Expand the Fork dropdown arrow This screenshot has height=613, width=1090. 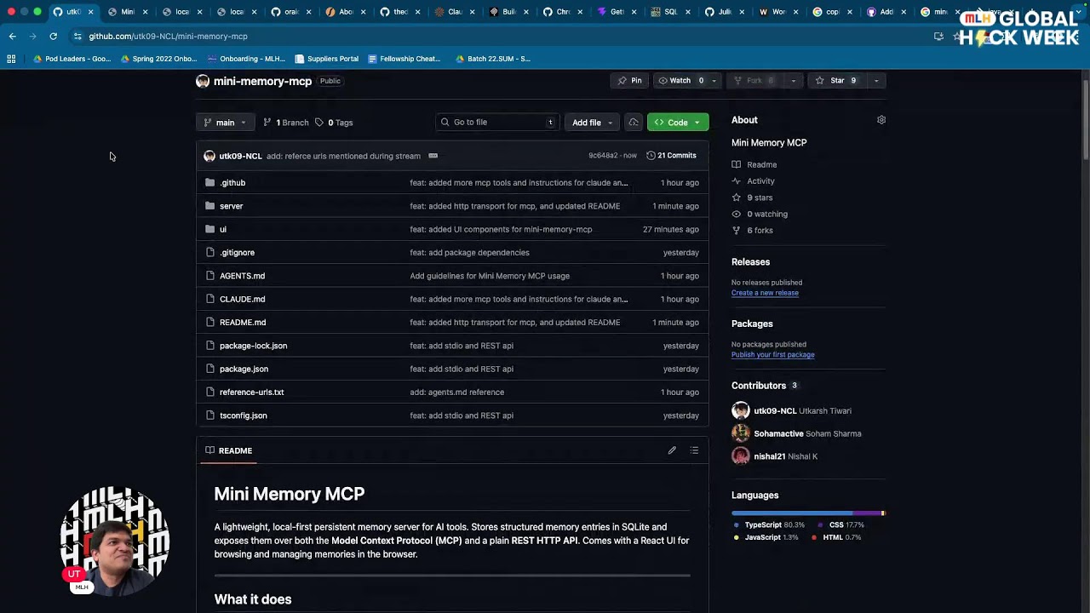click(793, 81)
